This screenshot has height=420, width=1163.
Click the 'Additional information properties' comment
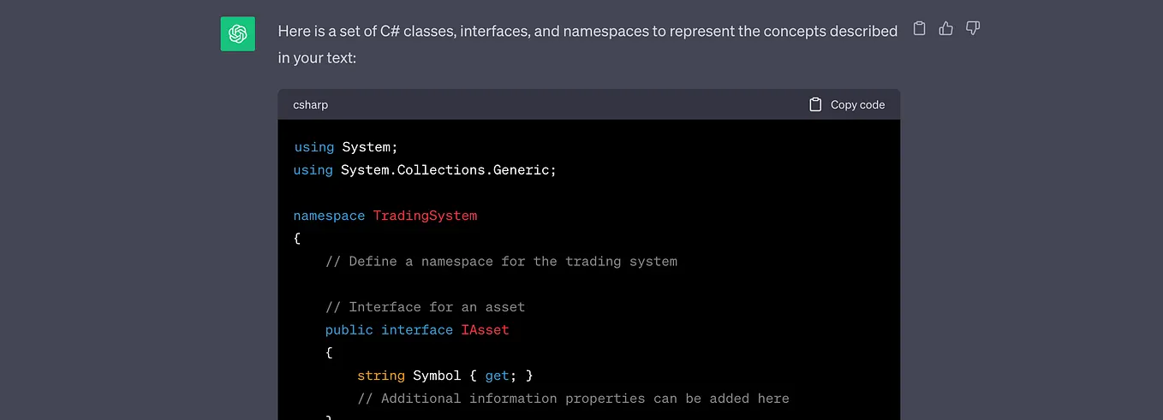[573, 399]
